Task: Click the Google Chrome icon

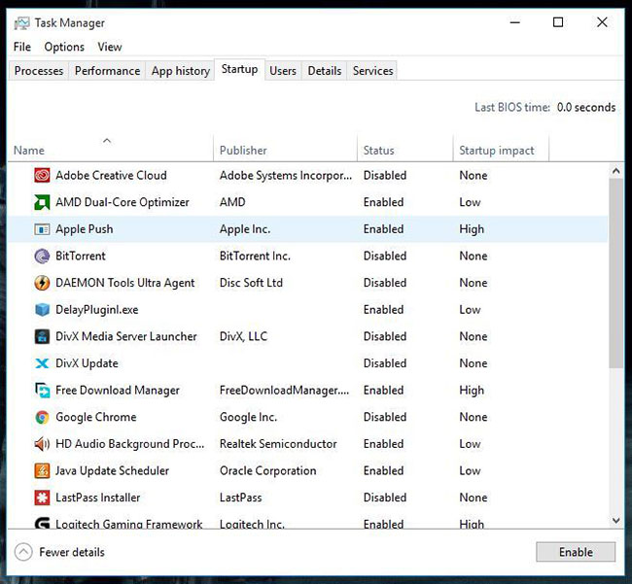Action: pos(42,417)
